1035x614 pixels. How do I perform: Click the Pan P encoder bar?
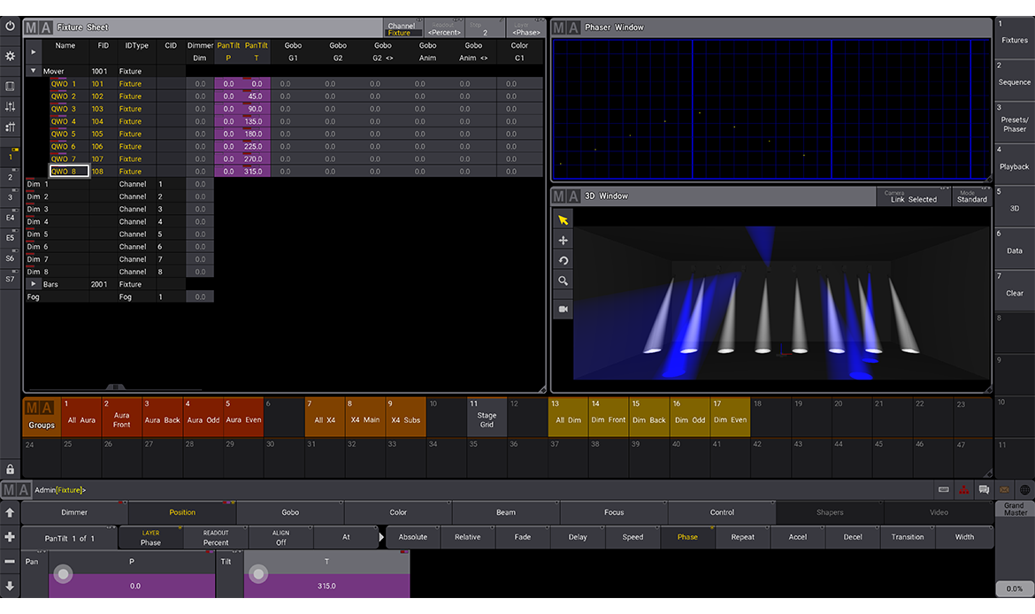click(x=131, y=573)
